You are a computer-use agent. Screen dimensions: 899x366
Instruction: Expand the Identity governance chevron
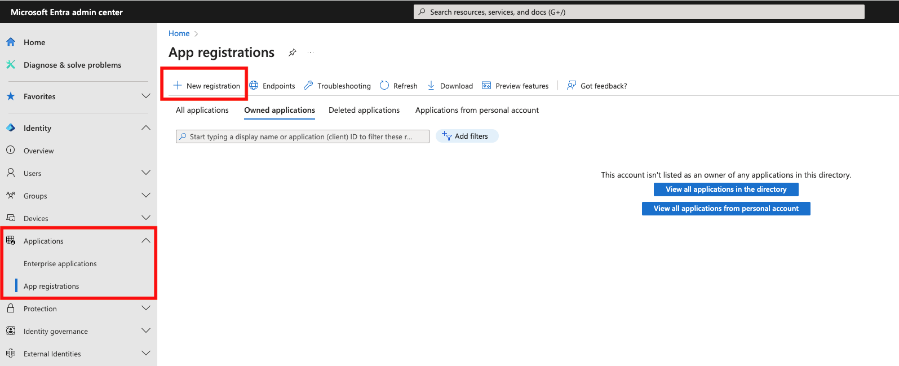coord(146,330)
